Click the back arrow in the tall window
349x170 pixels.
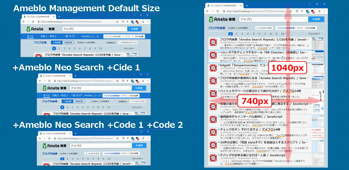point(208,11)
